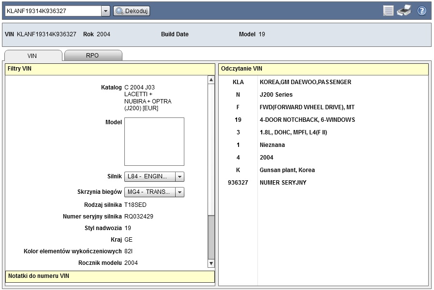This screenshot has width=434, height=290.
Task: Click the Gunsan plant, Korea entry
Action: 287,170
